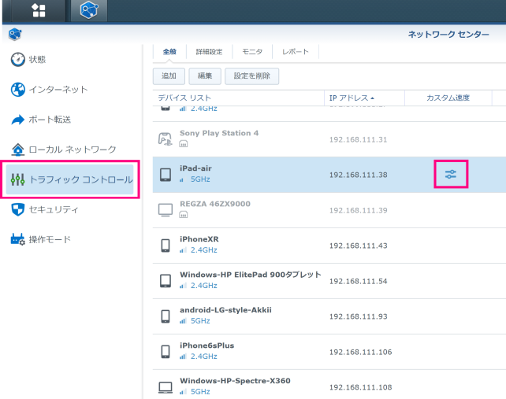Open セキュリティ section
This screenshot has height=399, width=506.
point(44,209)
